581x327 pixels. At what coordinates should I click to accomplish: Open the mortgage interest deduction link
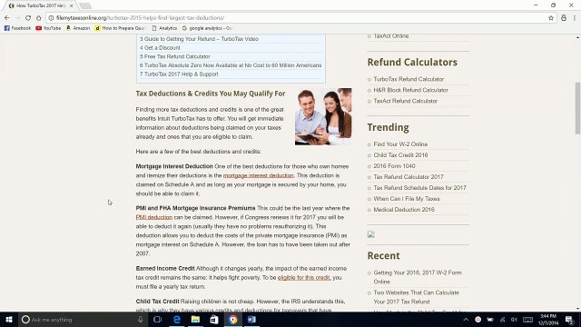(258, 175)
